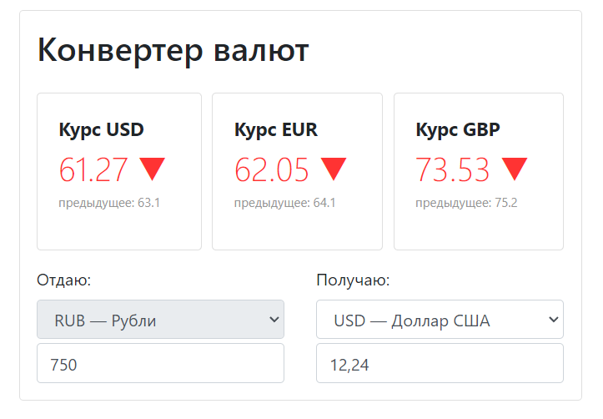The image size is (603, 419).
Task: Click the предыдущее: 63.1 text
Action: [x=109, y=203]
